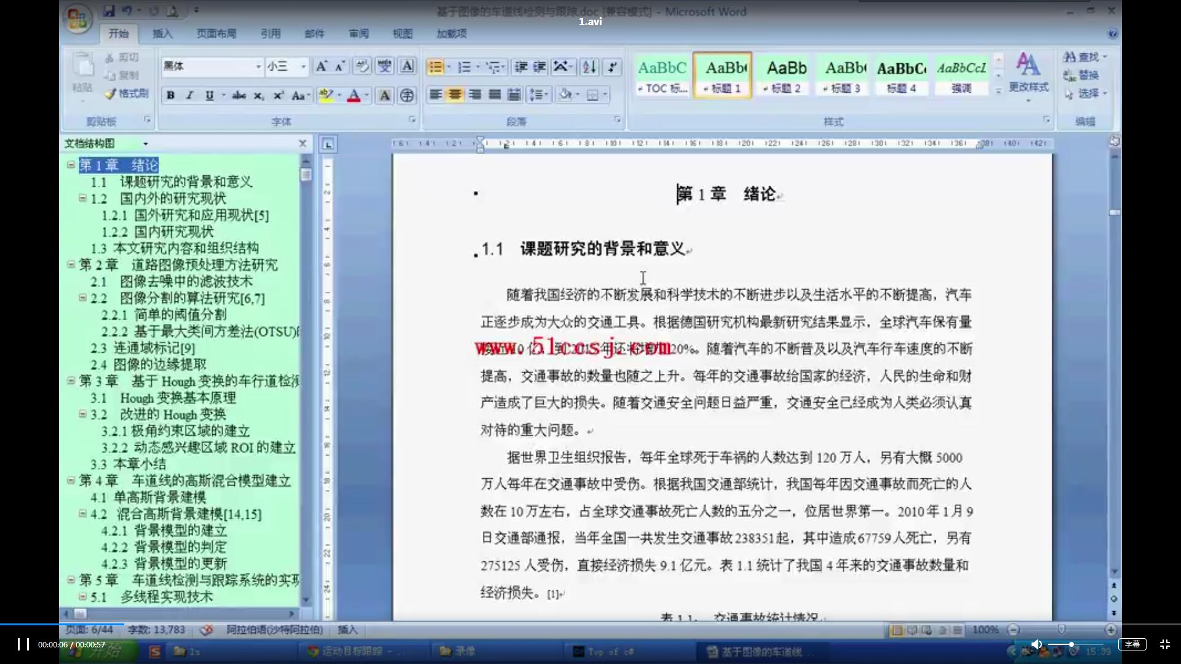Collapse 第2章 道路图像预处理方法研究 node

pos(71,264)
